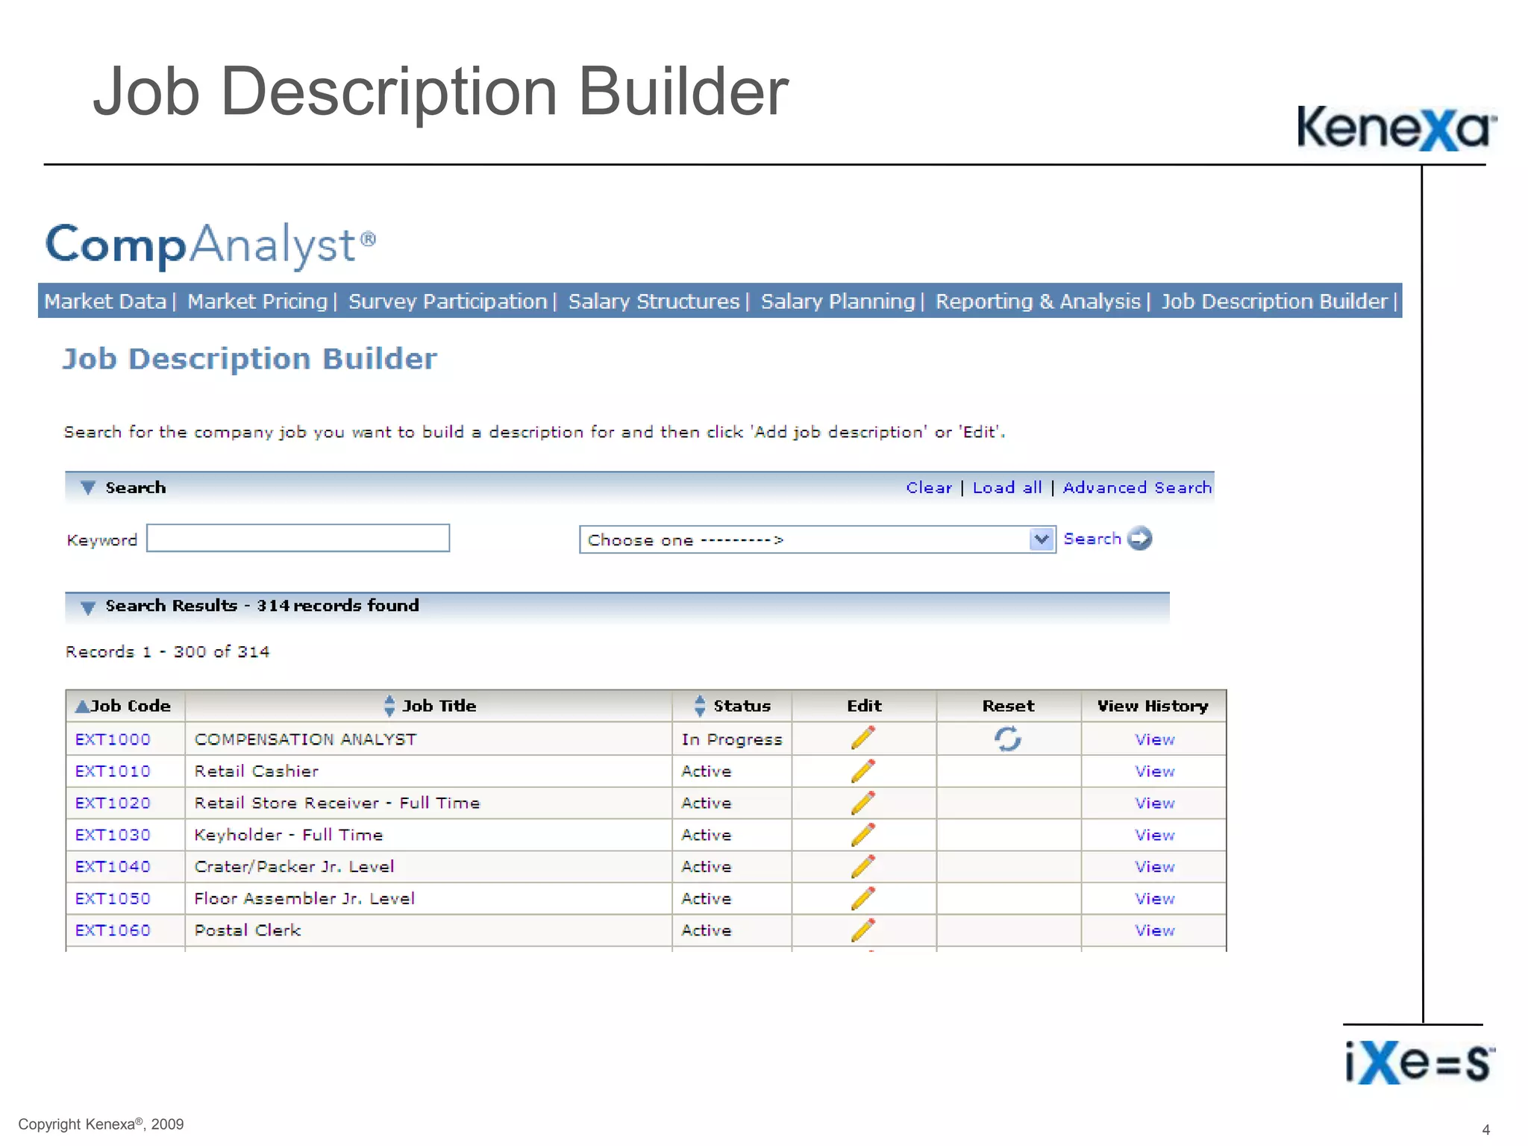Viewport: 1528px width, 1146px height.
Task: Edit the Retail Cashier job description
Action: [862, 771]
